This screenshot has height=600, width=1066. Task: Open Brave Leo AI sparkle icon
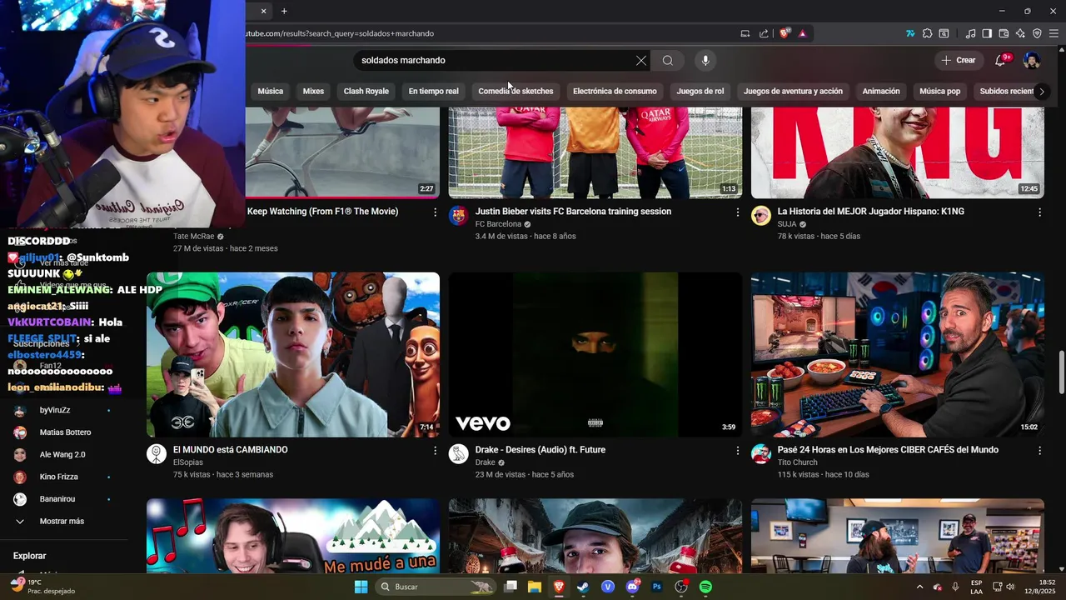click(x=1020, y=33)
